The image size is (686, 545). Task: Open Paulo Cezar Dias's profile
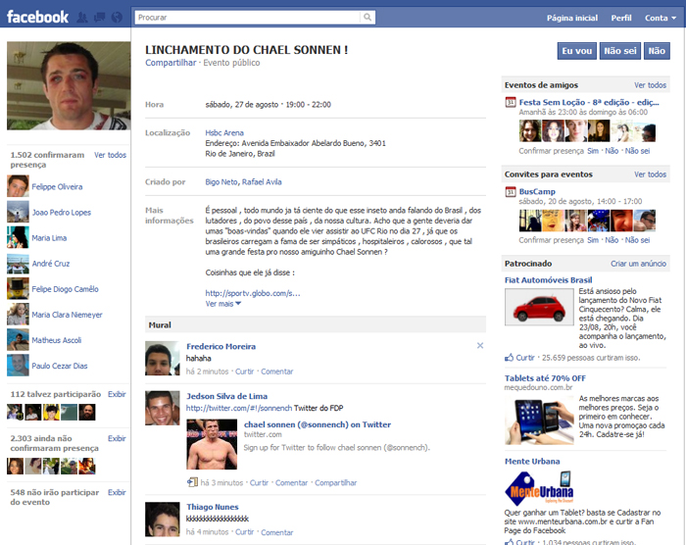[x=60, y=366]
